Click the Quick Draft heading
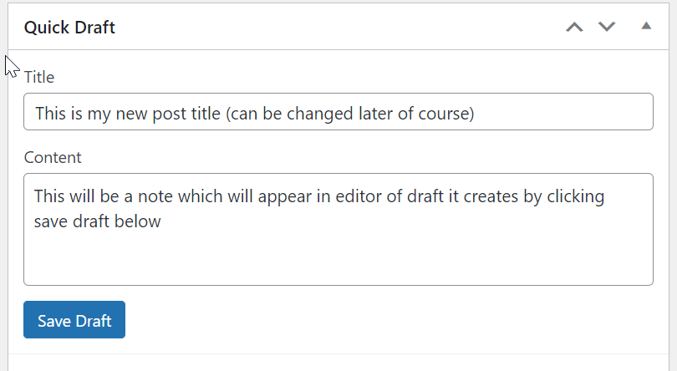The width and height of the screenshot is (677, 371). (x=69, y=28)
